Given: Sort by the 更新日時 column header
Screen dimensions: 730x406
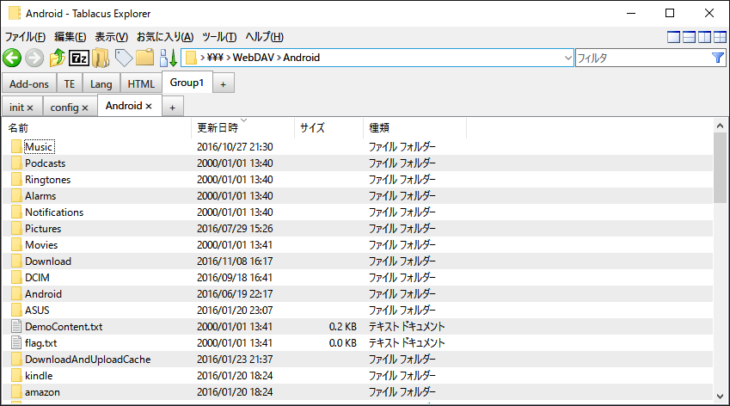Looking at the screenshot, I should pos(243,127).
